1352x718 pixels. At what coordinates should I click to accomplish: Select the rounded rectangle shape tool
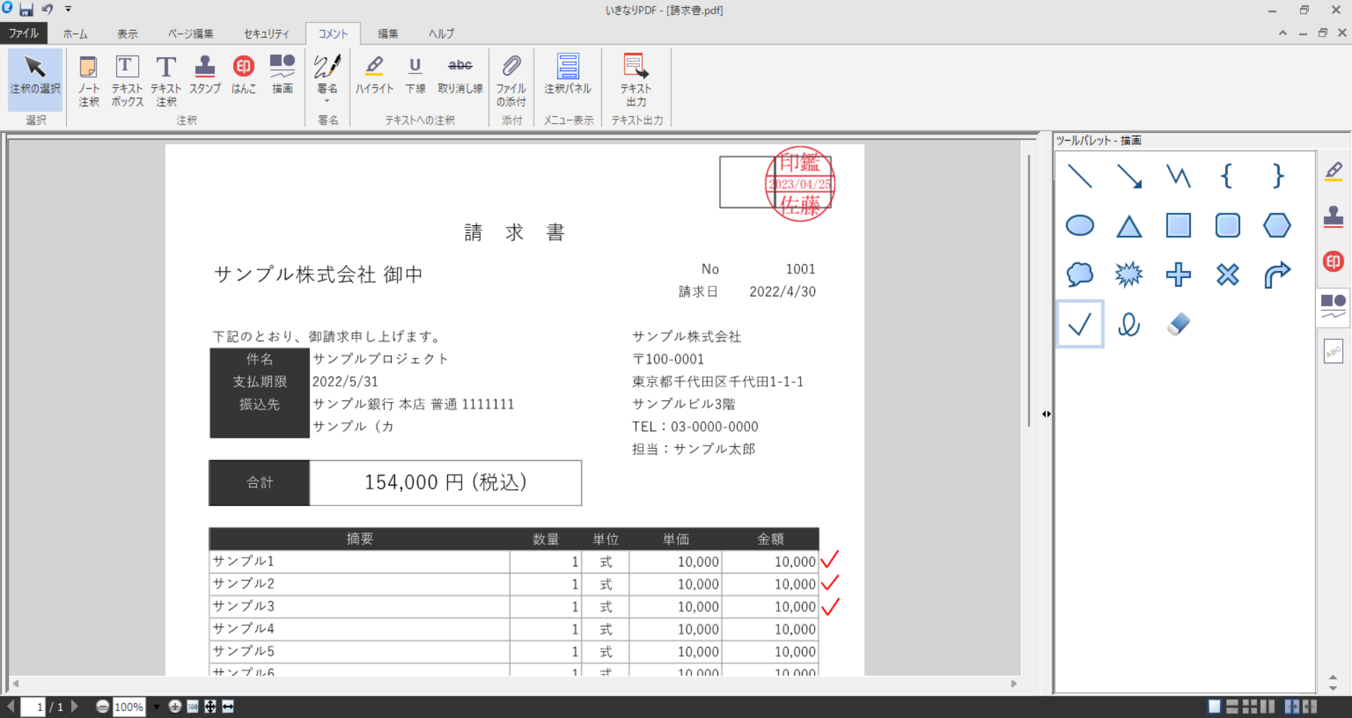(1227, 225)
